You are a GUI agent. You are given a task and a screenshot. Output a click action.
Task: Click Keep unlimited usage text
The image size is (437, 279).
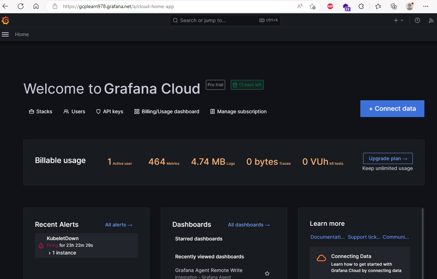point(388,168)
